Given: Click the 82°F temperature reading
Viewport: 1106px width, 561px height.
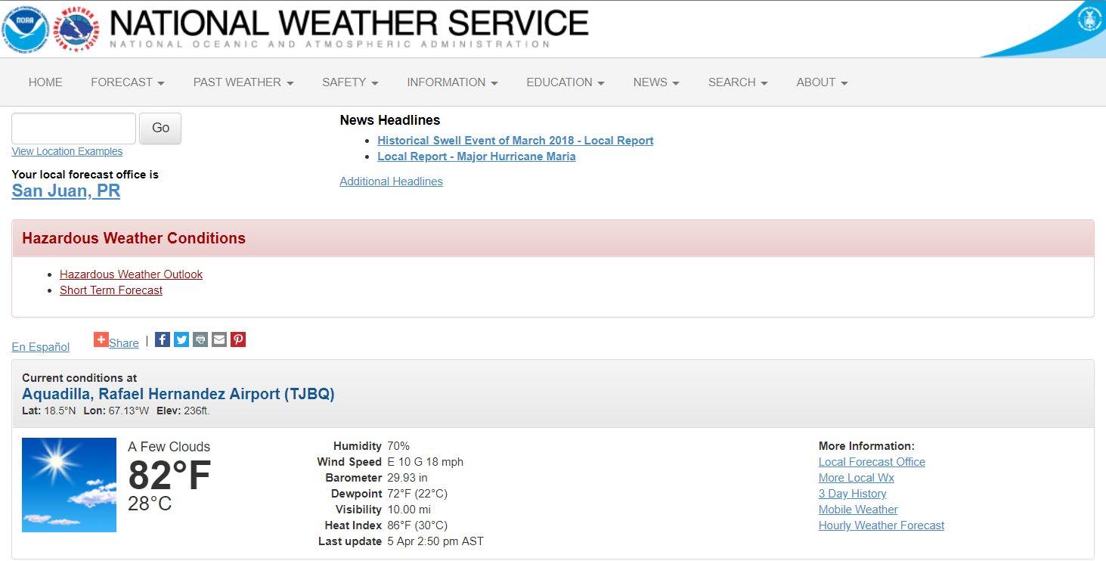Looking at the screenshot, I should click(x=169, y=476).
